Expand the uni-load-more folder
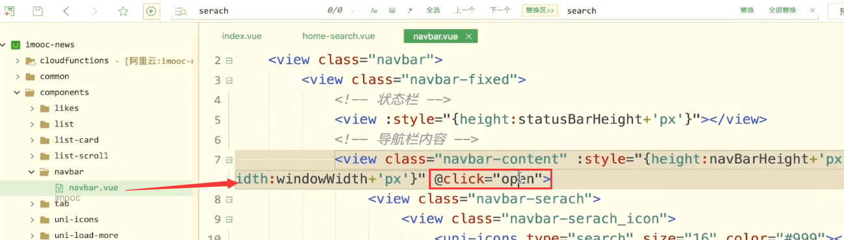 (x=32, y=235)
